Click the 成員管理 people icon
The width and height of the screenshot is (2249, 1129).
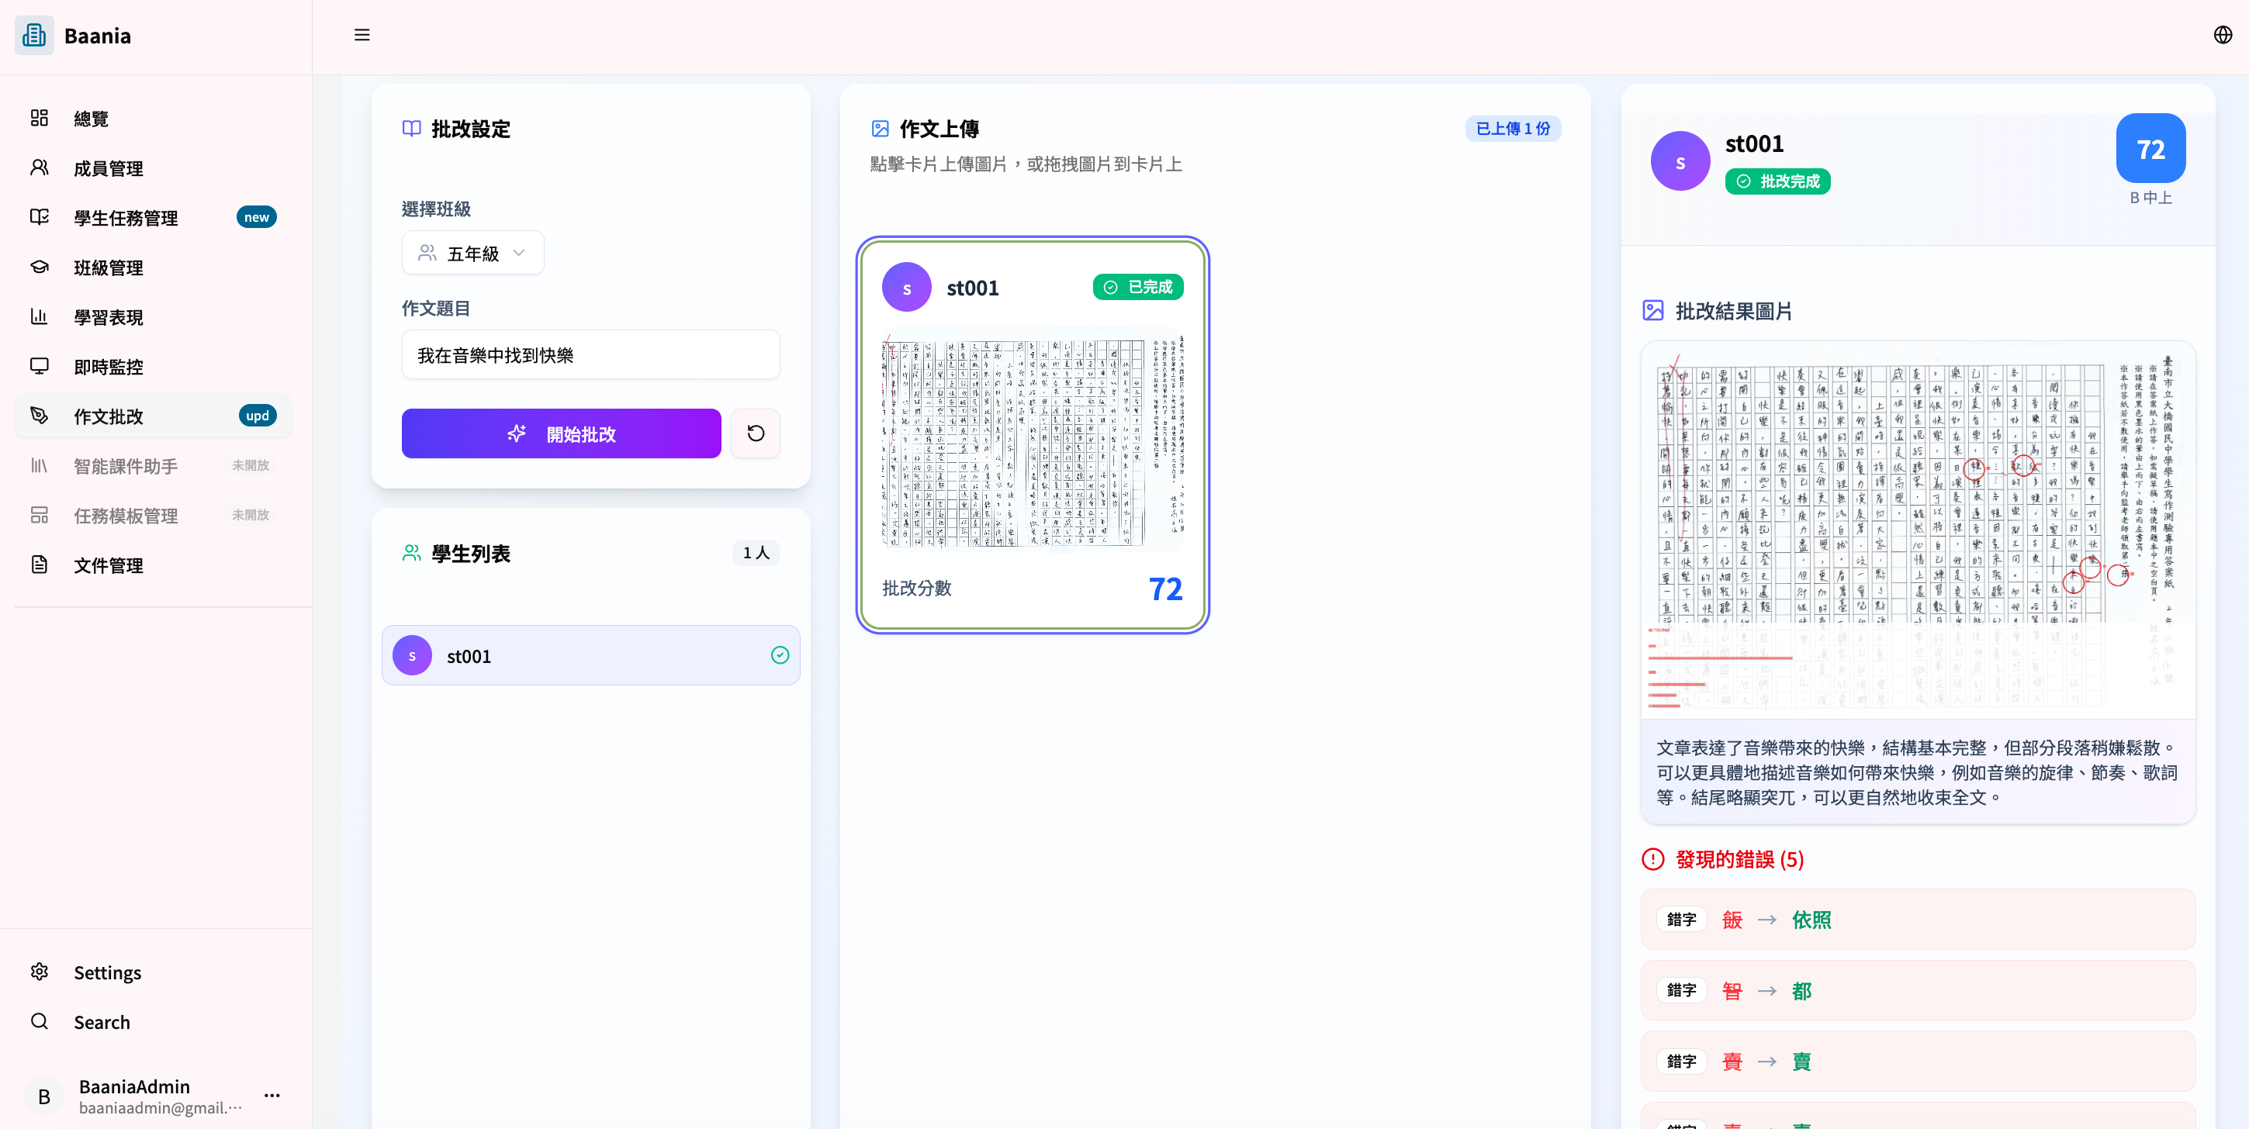pos(40,167)
